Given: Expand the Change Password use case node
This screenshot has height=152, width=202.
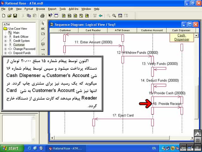Looking at the screenshot, I should pos(5,49).
